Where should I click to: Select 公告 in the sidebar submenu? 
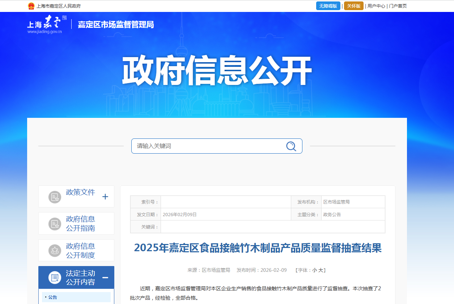pyautogui.click(x=53, y=297)
